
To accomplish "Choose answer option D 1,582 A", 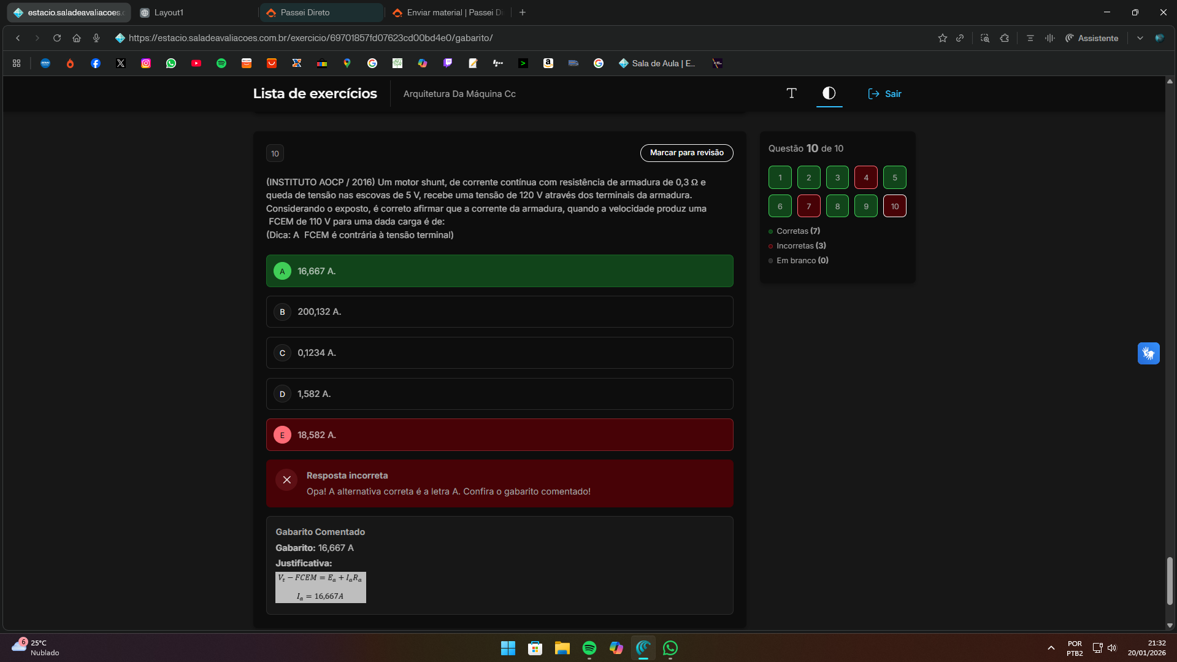I will pos(499,394).
